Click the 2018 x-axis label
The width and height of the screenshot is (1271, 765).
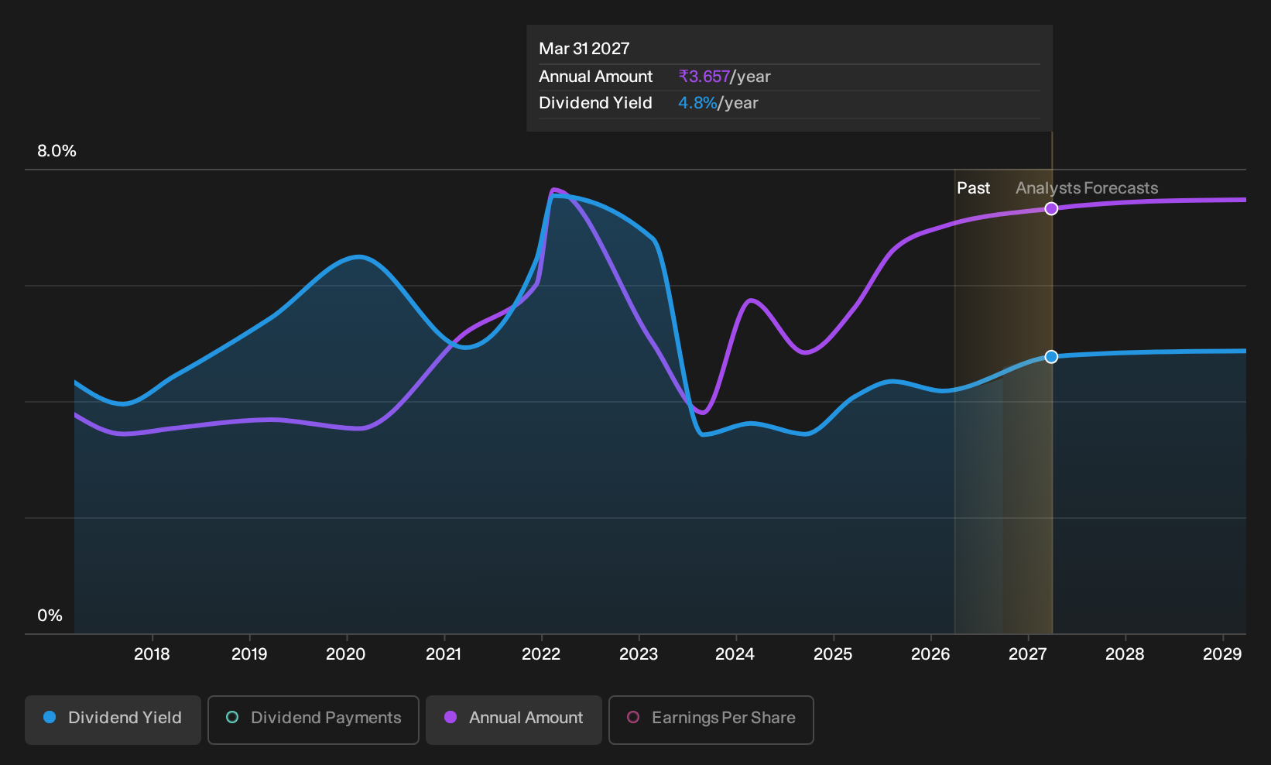pyautogui.click(x=152, y=654)
